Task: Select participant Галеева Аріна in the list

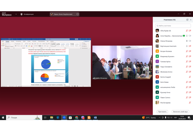Action: 173,61
